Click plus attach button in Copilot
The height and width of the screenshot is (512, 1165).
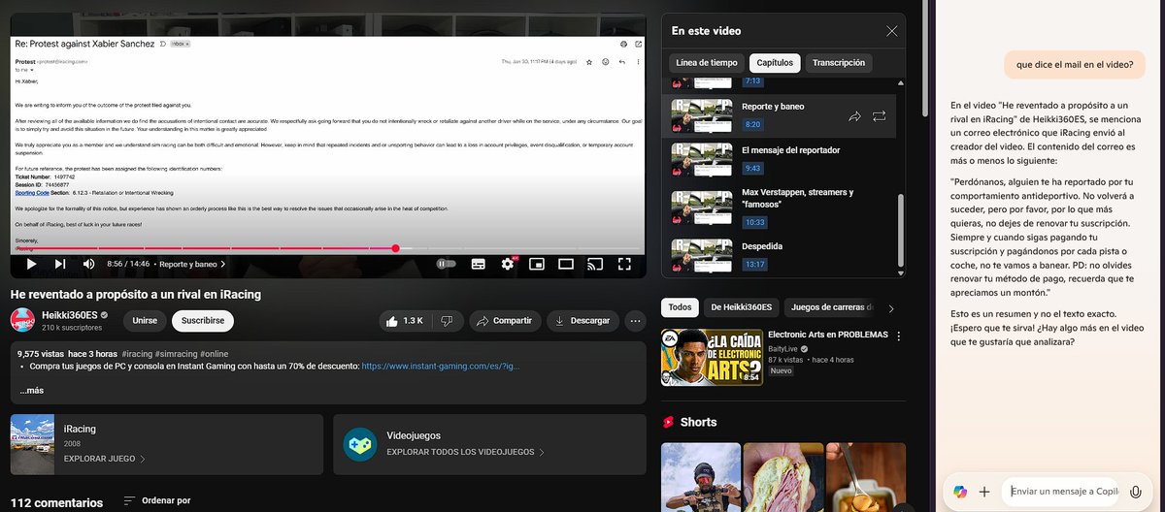point(984,492)
